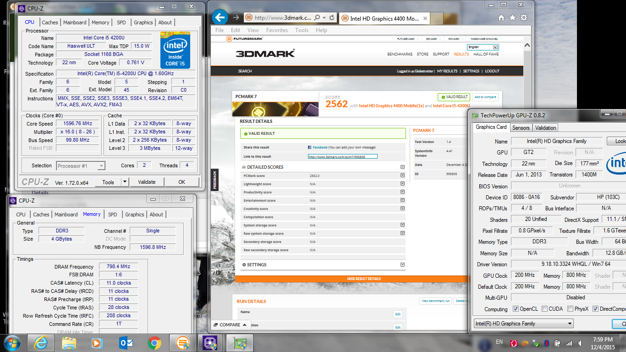The height and width of the screenshot is (352, 626).
Task: Click the orange HIDE RESULT DETAILS bar
Action: pyautogui.click(x=364, y=279)
